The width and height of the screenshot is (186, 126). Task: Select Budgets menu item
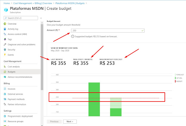[x=12, y=72]
